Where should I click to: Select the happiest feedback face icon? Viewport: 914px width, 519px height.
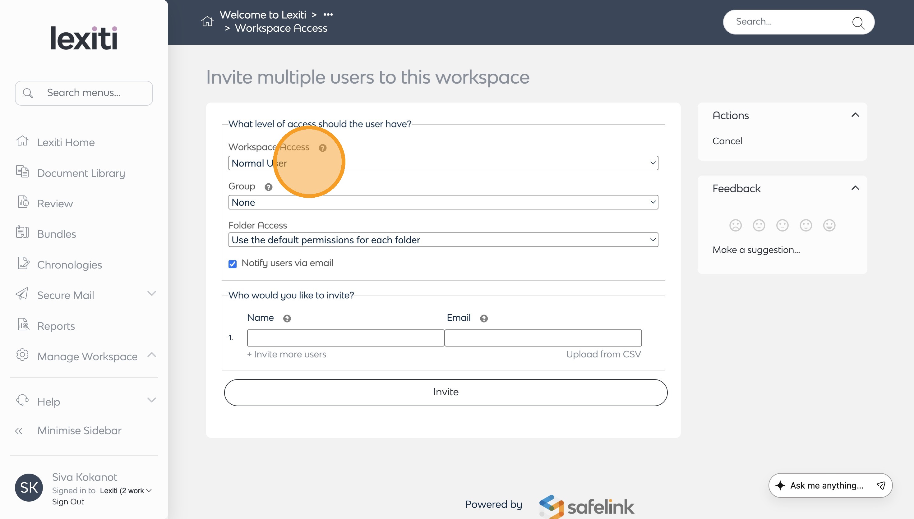(829, 225)
